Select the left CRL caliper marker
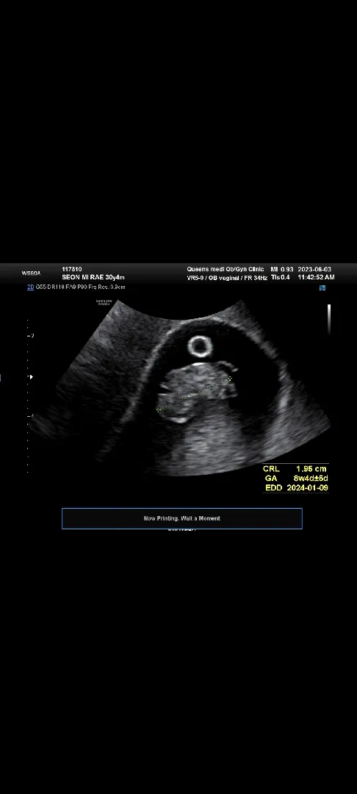357x794 pixels. (159, 409)
